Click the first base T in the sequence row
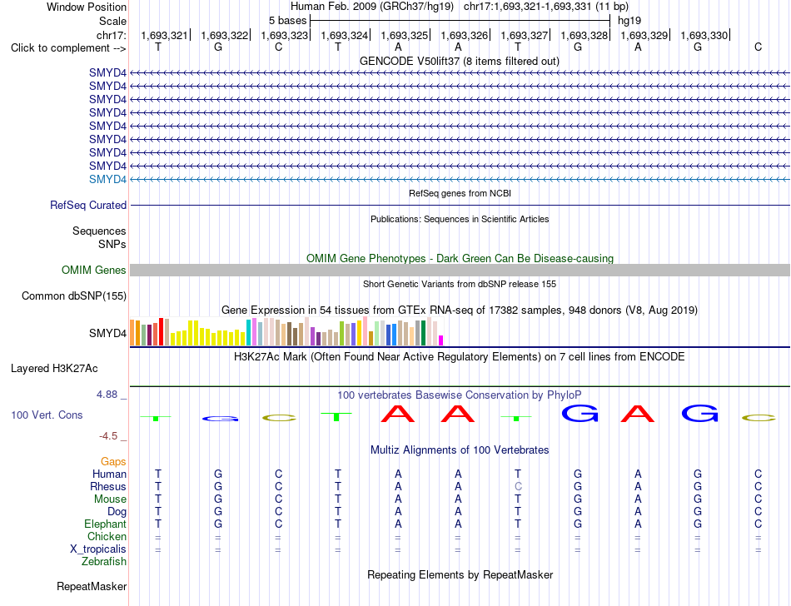Screen dimensions: 791x606 pyautogui.click(x=158, y=47)
